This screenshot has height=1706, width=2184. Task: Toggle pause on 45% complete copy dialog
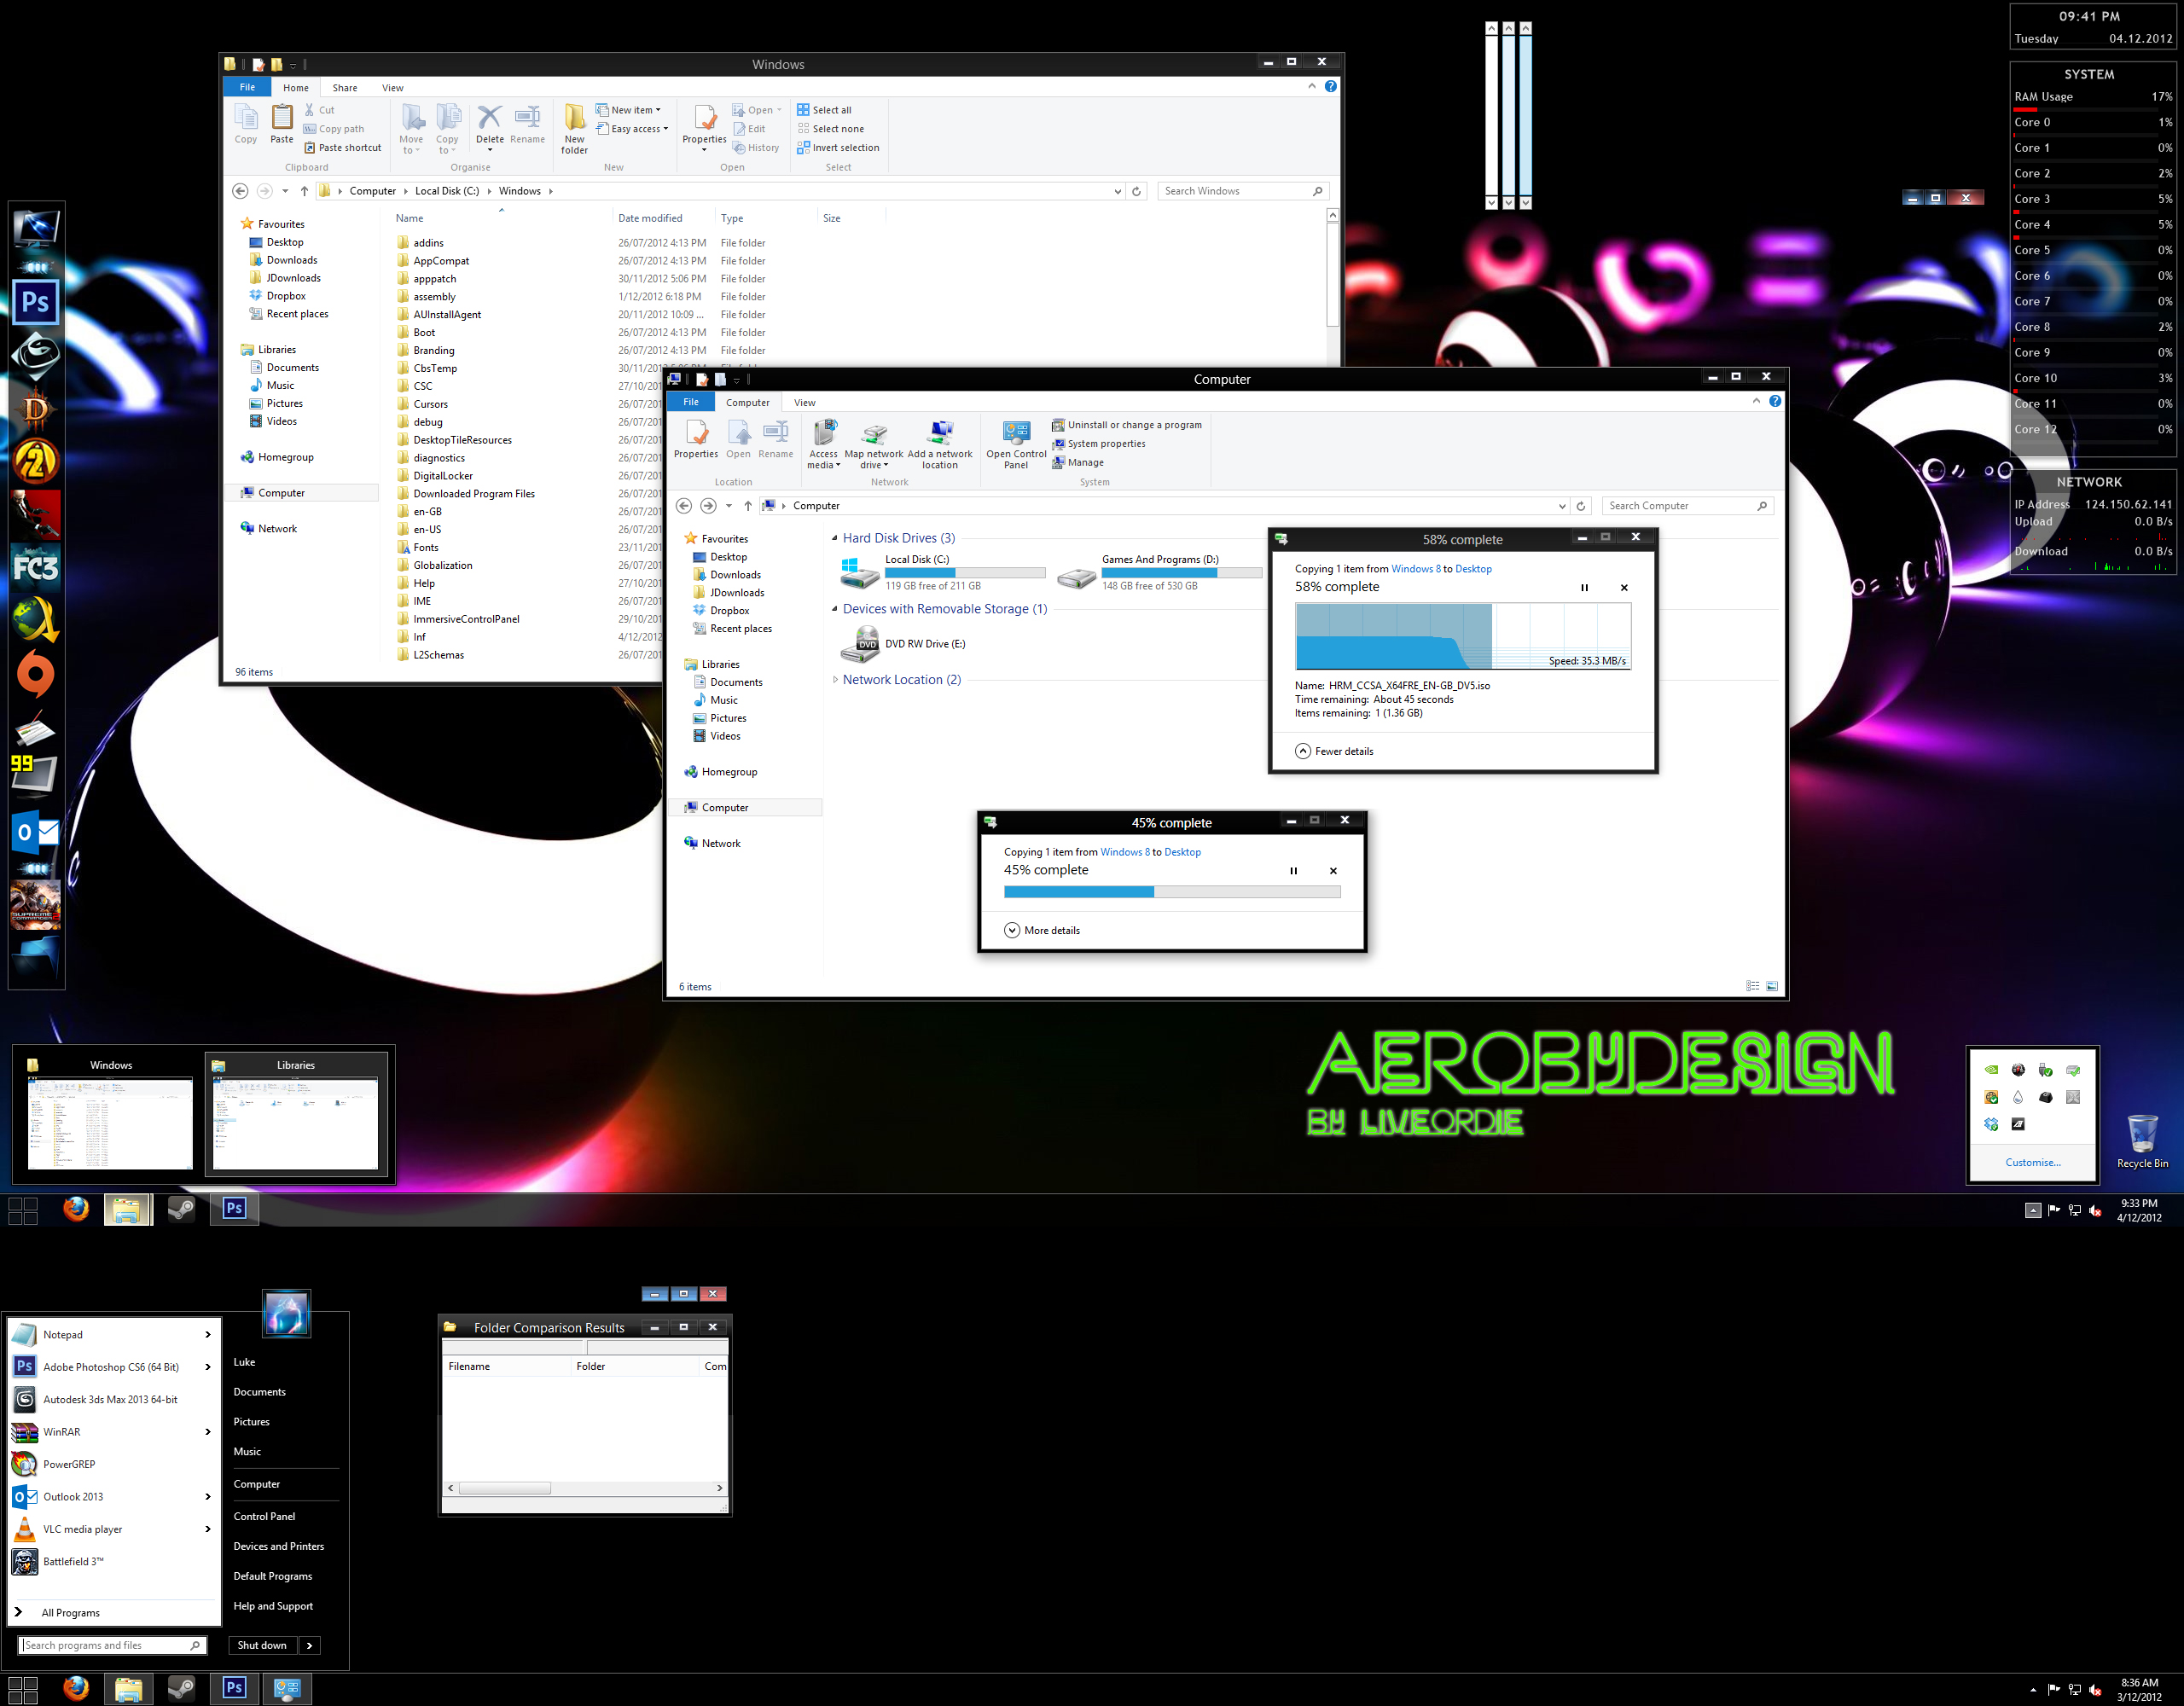1292,873
